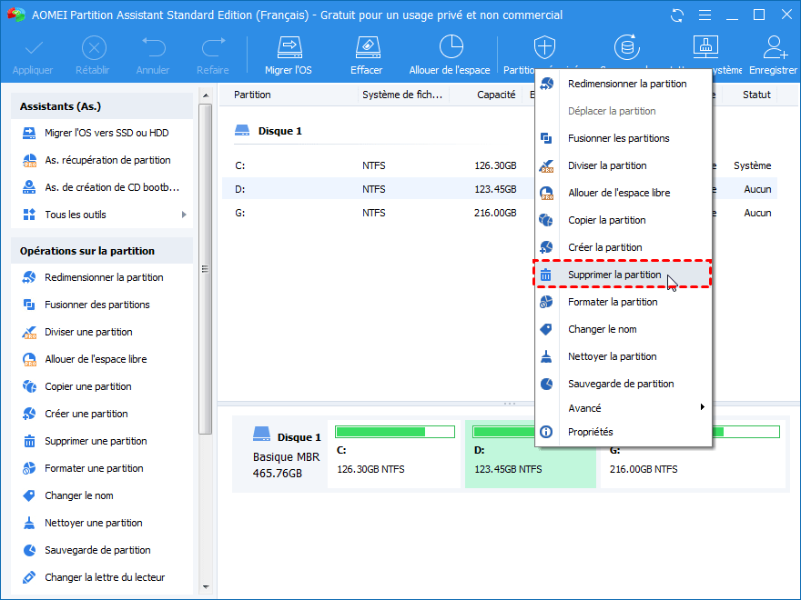Image resolution: width=801 pixels, height=600 pixels.
Task: Click the Capacité column header
Action: click(496, 95)
